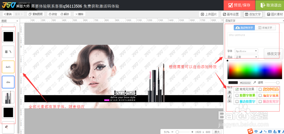Click the zoom out minus button
Screen dimensions: 284x134
172,132
